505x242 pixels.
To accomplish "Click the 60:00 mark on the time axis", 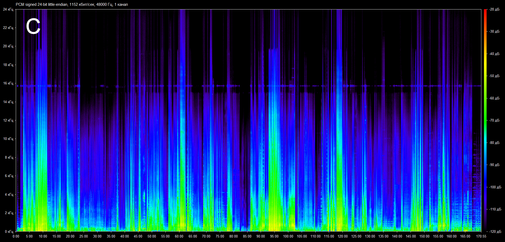I will click(x=179, y=236).
